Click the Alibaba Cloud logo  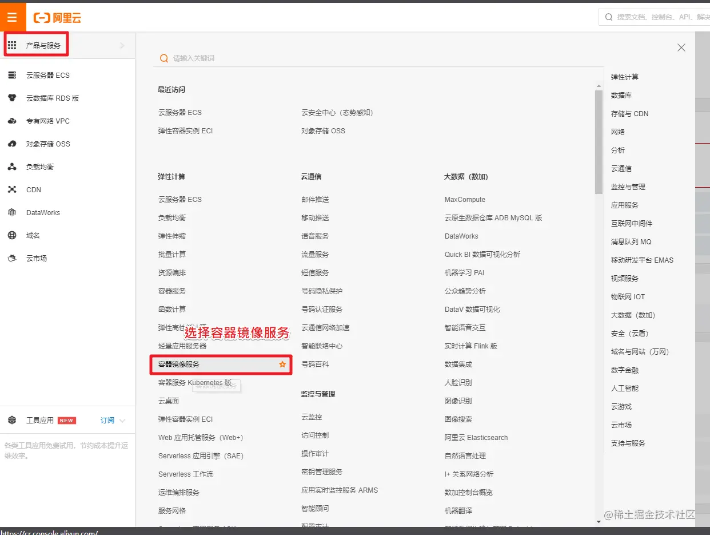57,18
